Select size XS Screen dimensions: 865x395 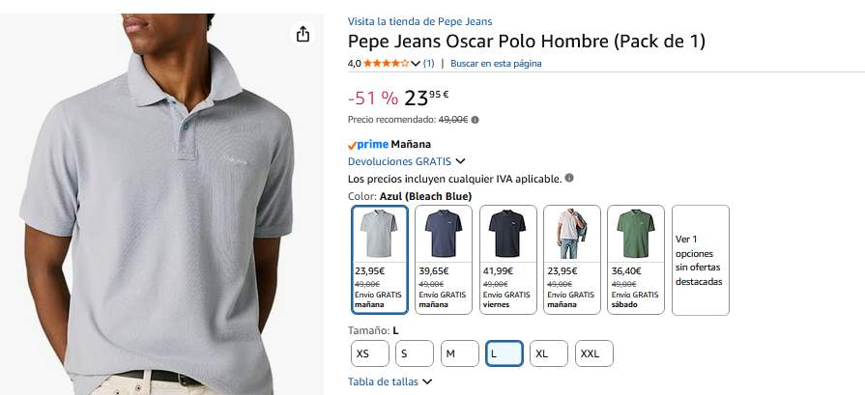tap(369, 353)
